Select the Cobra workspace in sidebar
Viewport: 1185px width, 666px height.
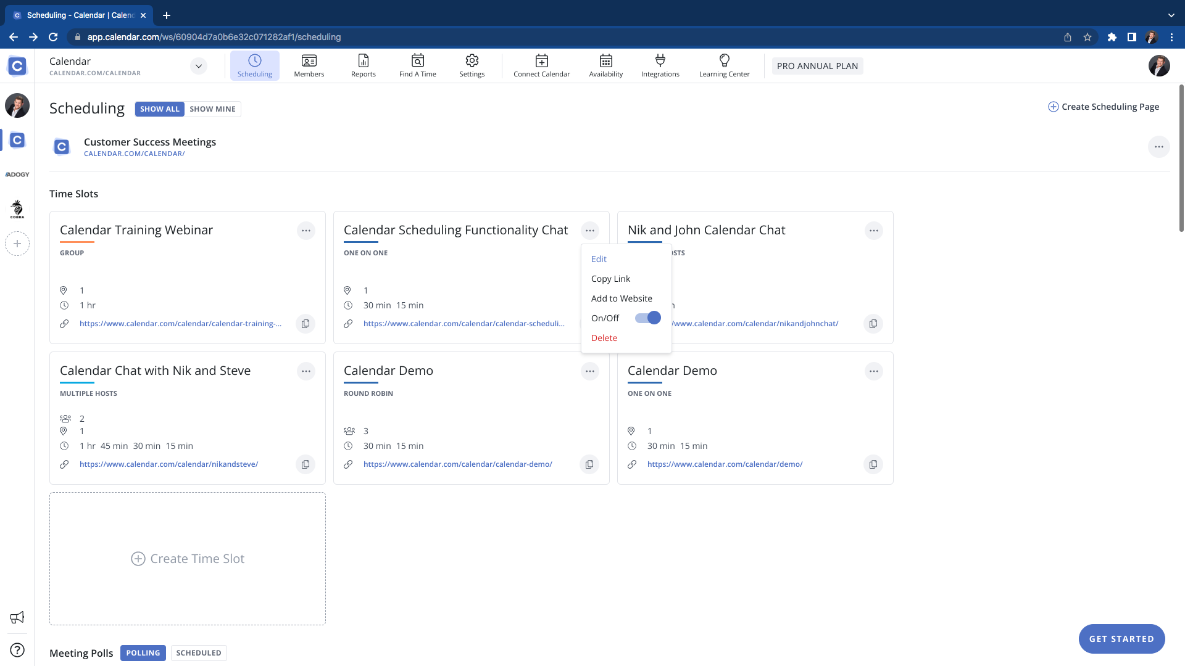[17, 209]
